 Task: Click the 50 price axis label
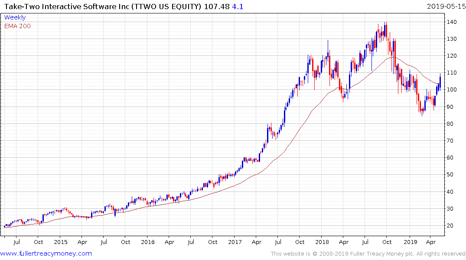pos(450,175)
